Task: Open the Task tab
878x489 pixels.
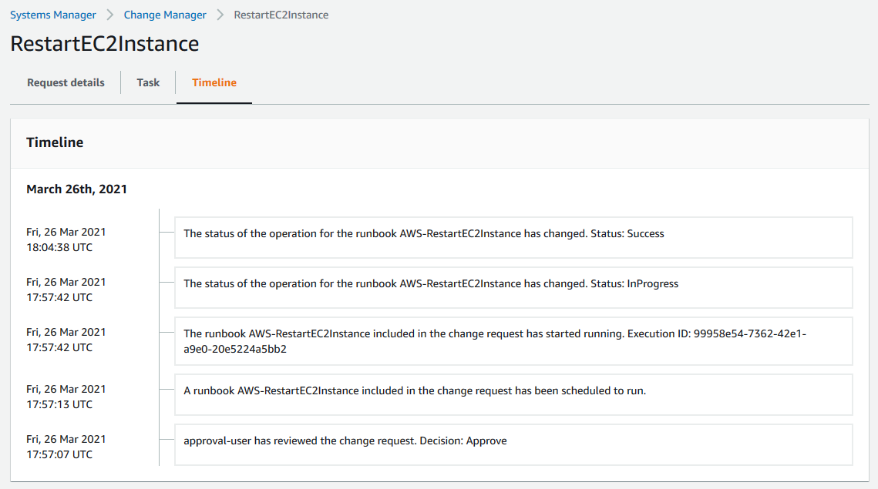Action: coord(148,83)
